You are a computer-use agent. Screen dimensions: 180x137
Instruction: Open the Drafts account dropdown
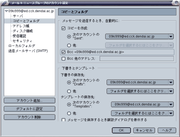(140, 82)
